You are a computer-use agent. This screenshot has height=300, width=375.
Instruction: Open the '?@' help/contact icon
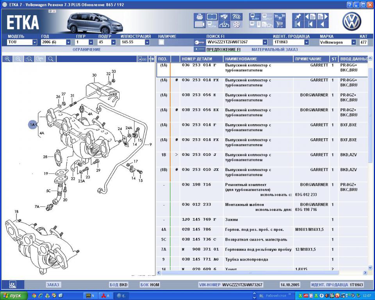click(236, 17)
